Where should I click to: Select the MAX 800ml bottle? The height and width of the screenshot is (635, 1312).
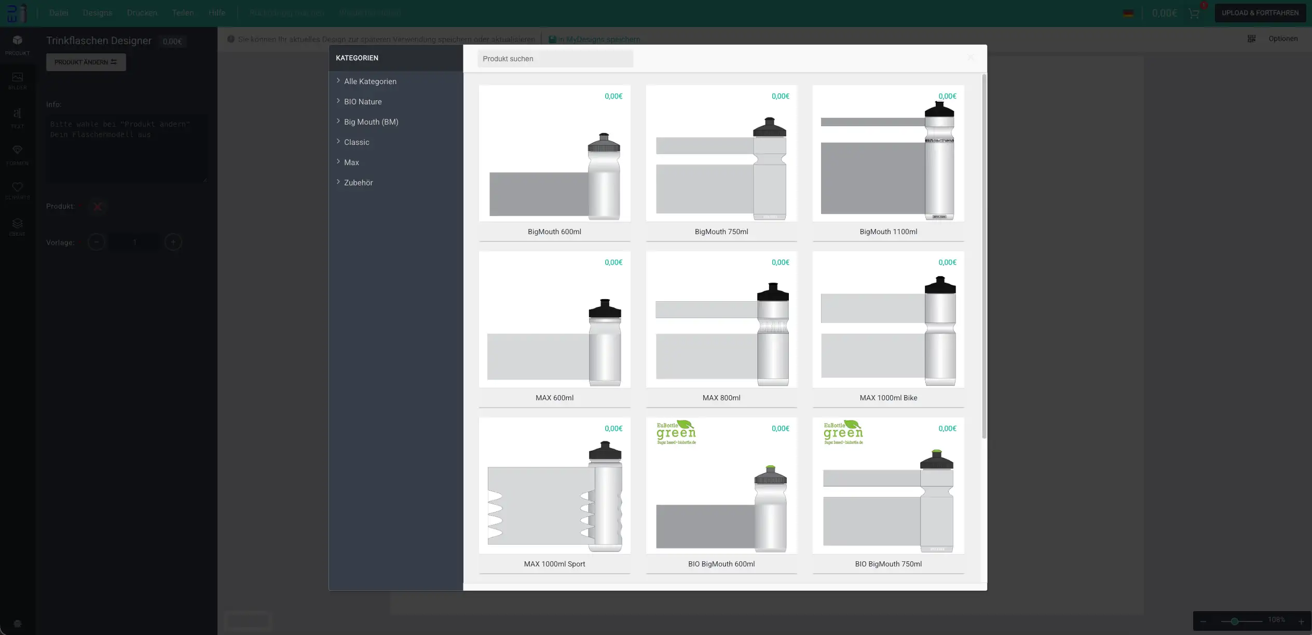point(721,329)
